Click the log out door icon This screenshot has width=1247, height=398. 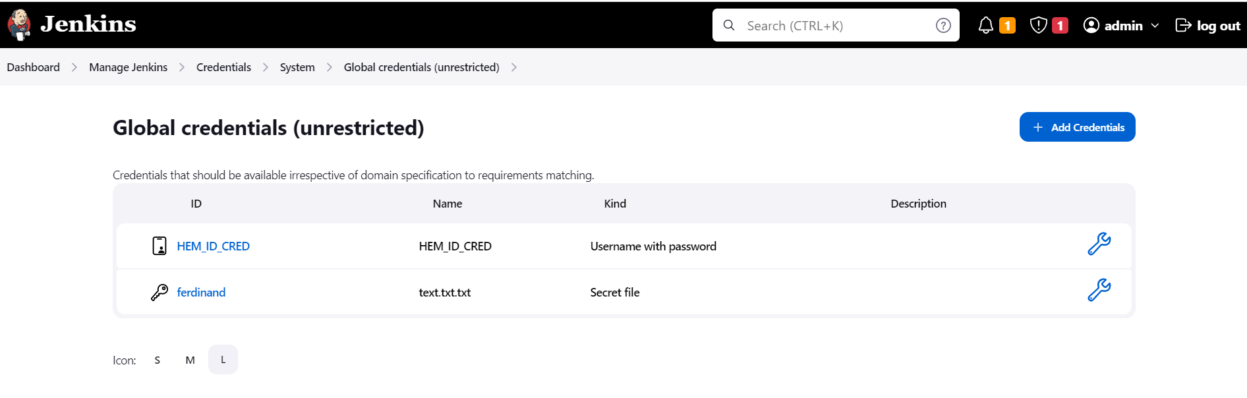[1183, 25]
